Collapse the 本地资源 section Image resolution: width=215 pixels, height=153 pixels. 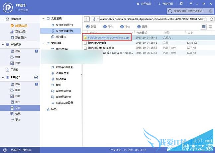(3, 44)
